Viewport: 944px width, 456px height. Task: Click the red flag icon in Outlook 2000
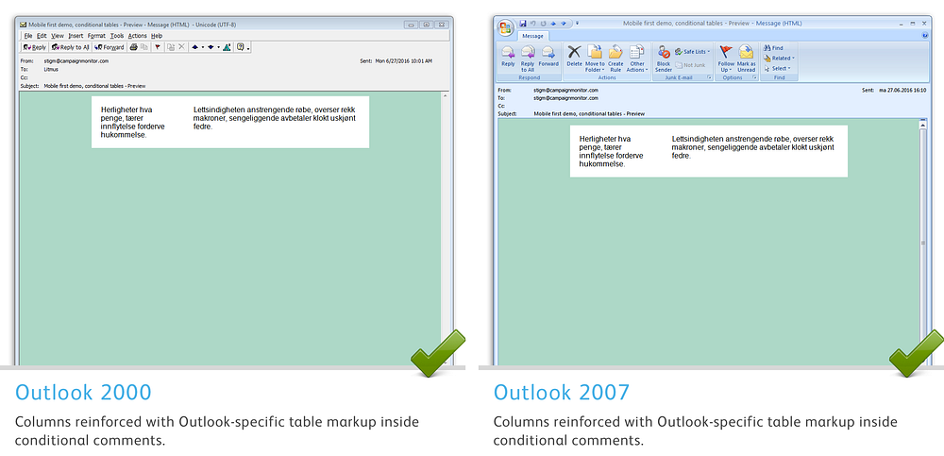click(x=158, y=47)
